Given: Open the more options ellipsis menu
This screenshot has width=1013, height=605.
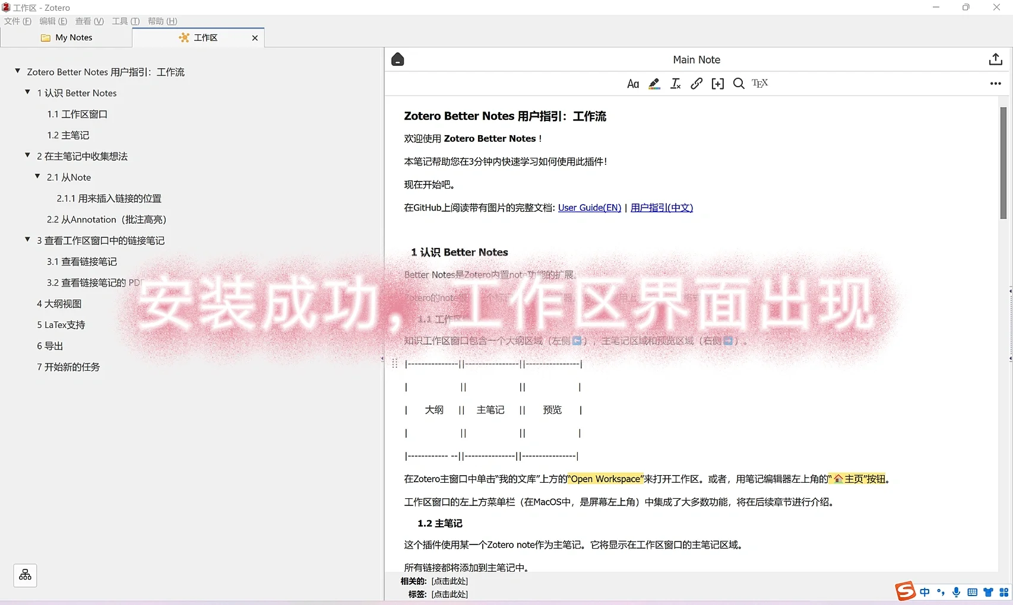Looking at the screenshot, I should click(995, 84).
